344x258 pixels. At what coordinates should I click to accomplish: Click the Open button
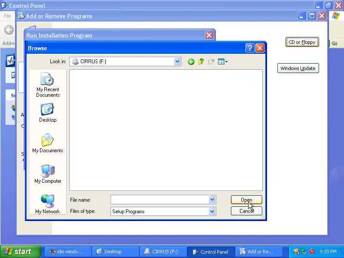click(246, 200)
